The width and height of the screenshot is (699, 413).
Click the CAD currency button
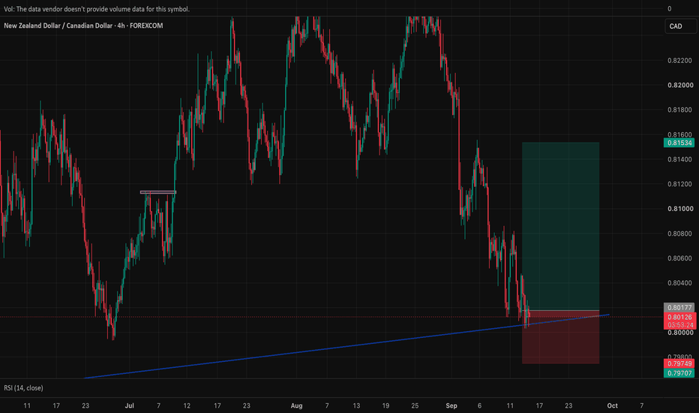point(680,26)
